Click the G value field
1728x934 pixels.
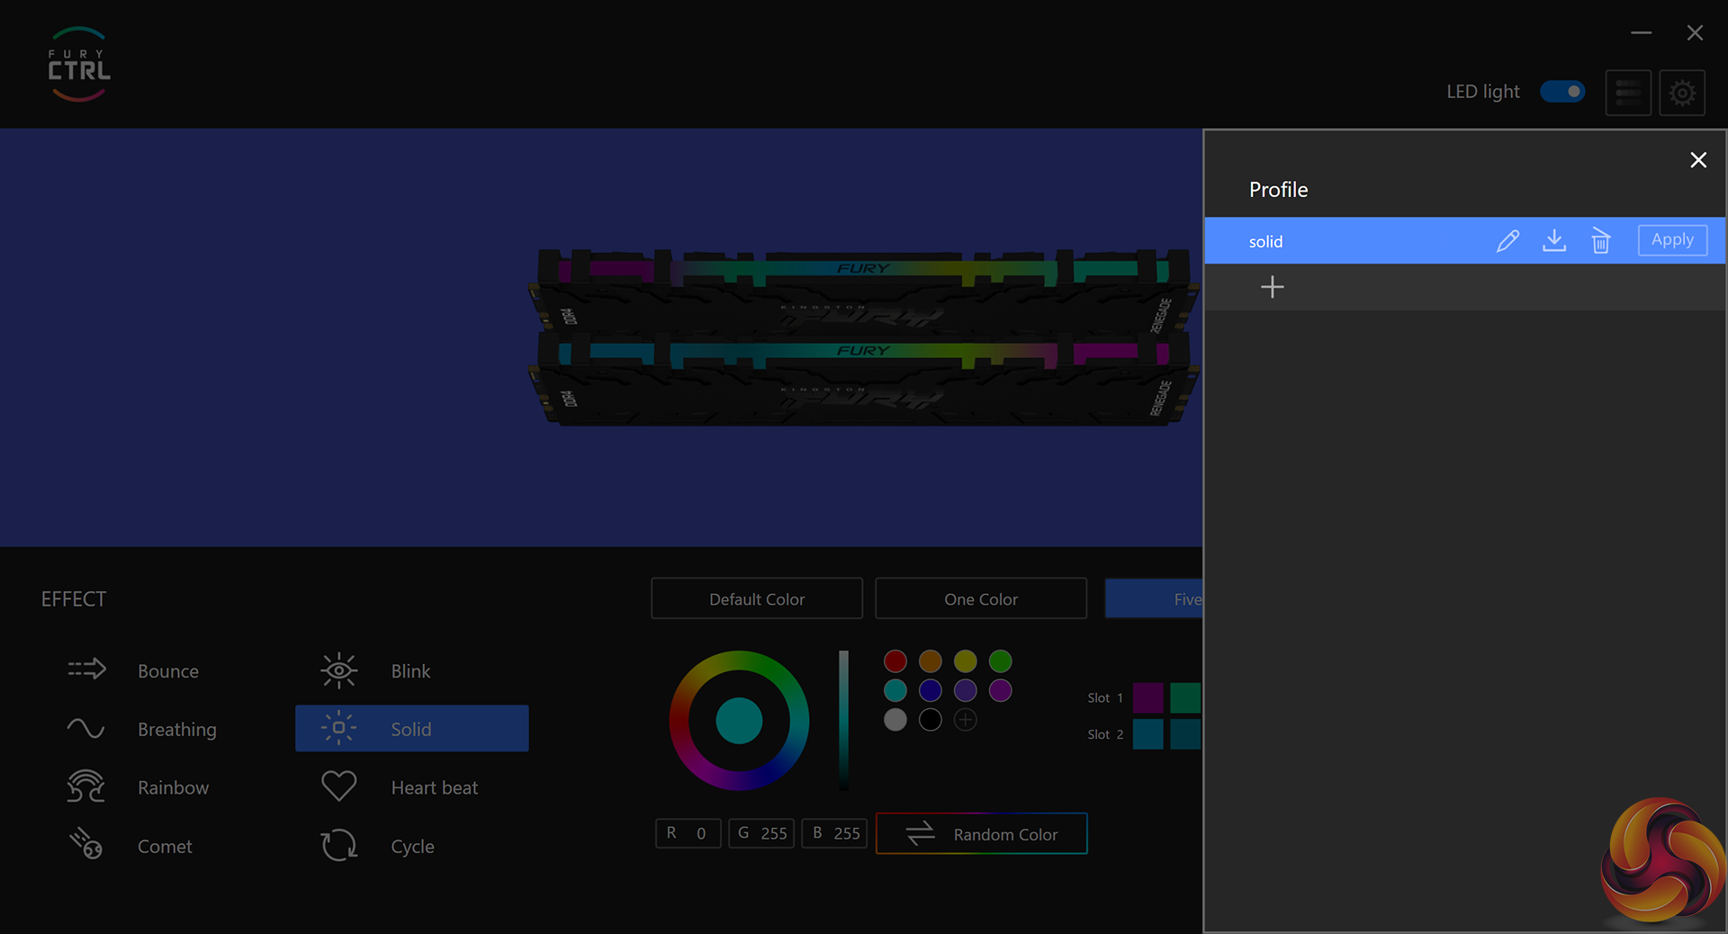click(x=761, y=833)
